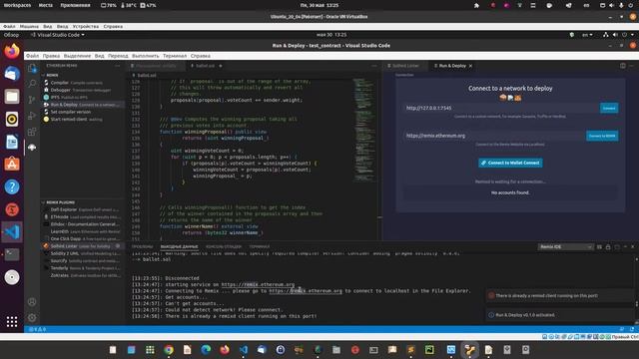This screenshot has width=639, height=359.
Task: Switch to the КОНСОЛЬ ОТЛАДКИ panel tab
Action: pyautogui.click(x=224, y=246)
